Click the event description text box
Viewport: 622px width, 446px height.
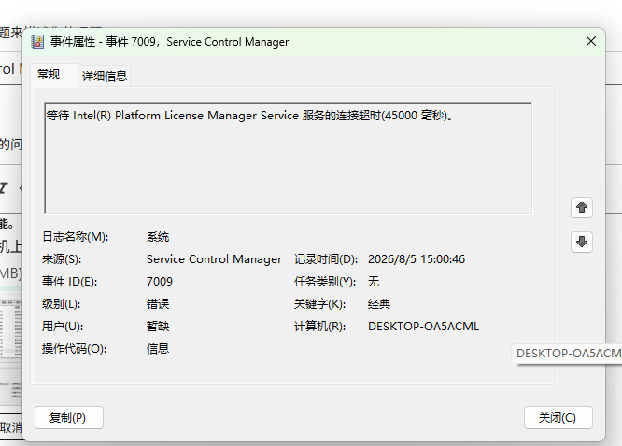tap(289, 158)
